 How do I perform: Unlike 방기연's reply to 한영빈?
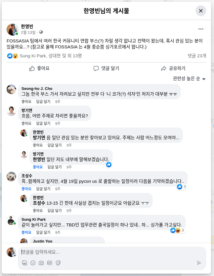tap(38, 167)
